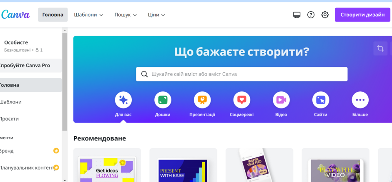Select the Соцмережі heart icon

[x=242, y=100]
